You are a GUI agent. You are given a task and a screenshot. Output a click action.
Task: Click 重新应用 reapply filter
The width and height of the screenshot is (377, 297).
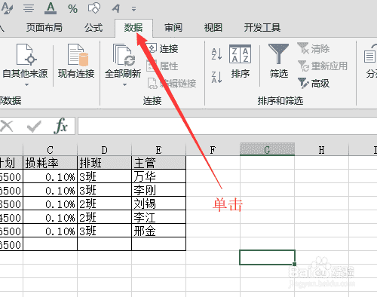[323, 66]
